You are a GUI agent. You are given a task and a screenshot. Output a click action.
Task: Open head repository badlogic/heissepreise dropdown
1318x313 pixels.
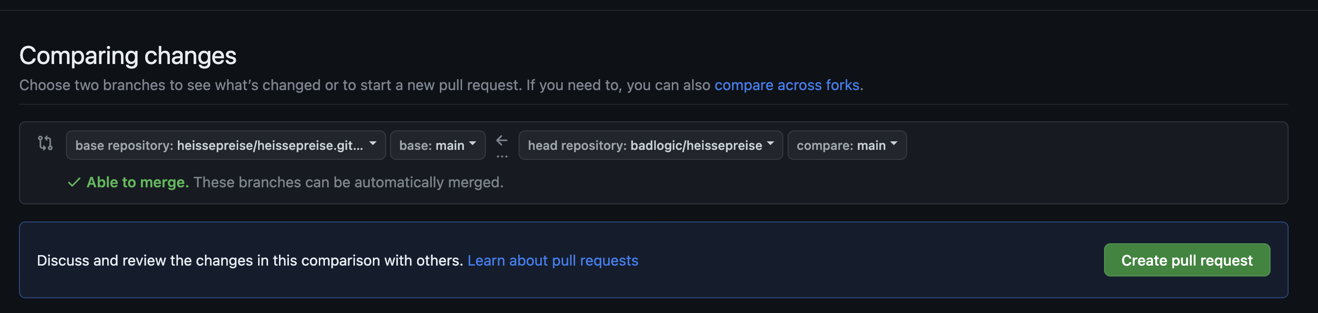650,145
